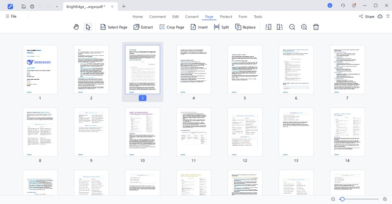Click the blue user account avatar
The image size is (392, 204).
point(330,5)
